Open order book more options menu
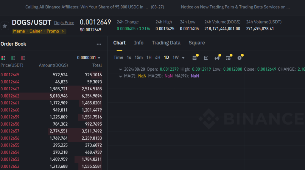 99,44
